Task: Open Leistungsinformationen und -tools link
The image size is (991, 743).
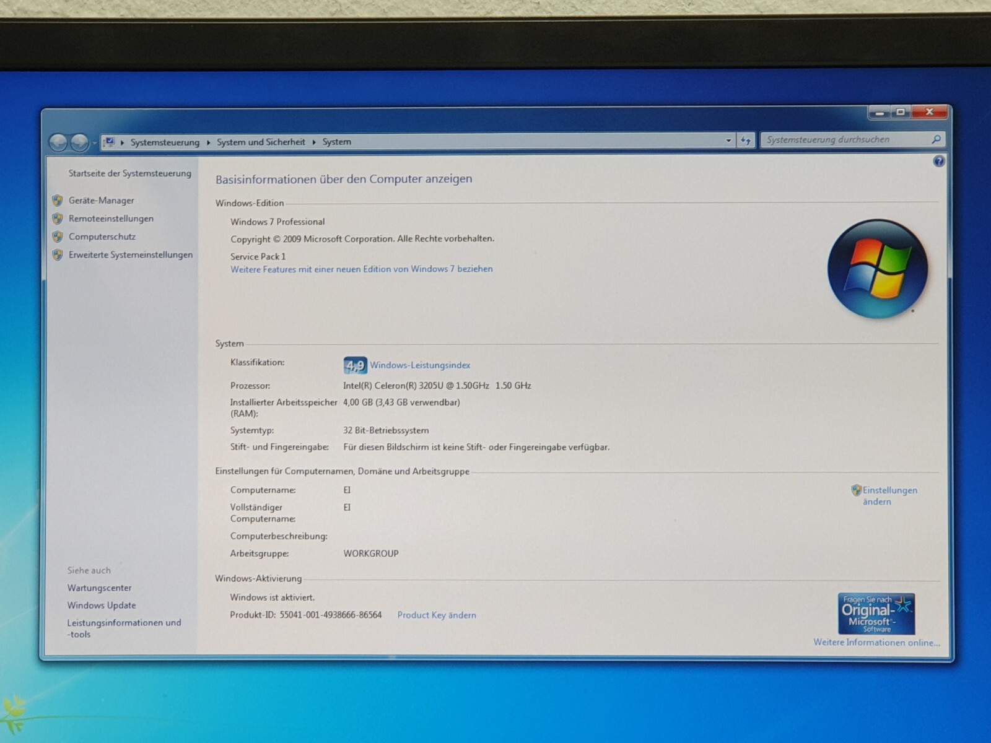Action: [x=124, y=628]
